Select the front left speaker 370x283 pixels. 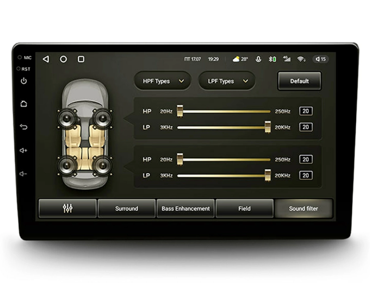[x=67, y=118]
